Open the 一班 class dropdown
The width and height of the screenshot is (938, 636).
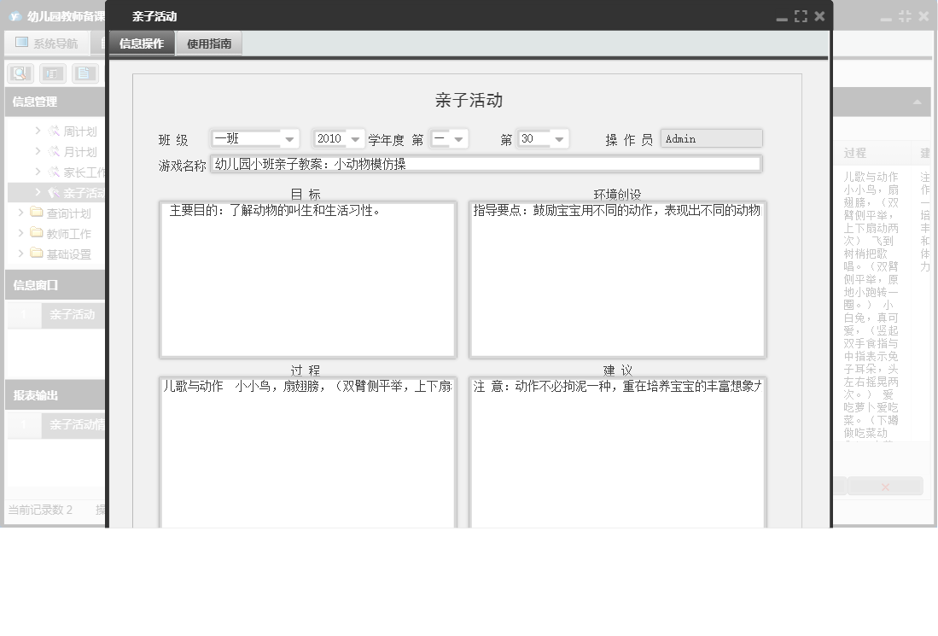point(288,137)
